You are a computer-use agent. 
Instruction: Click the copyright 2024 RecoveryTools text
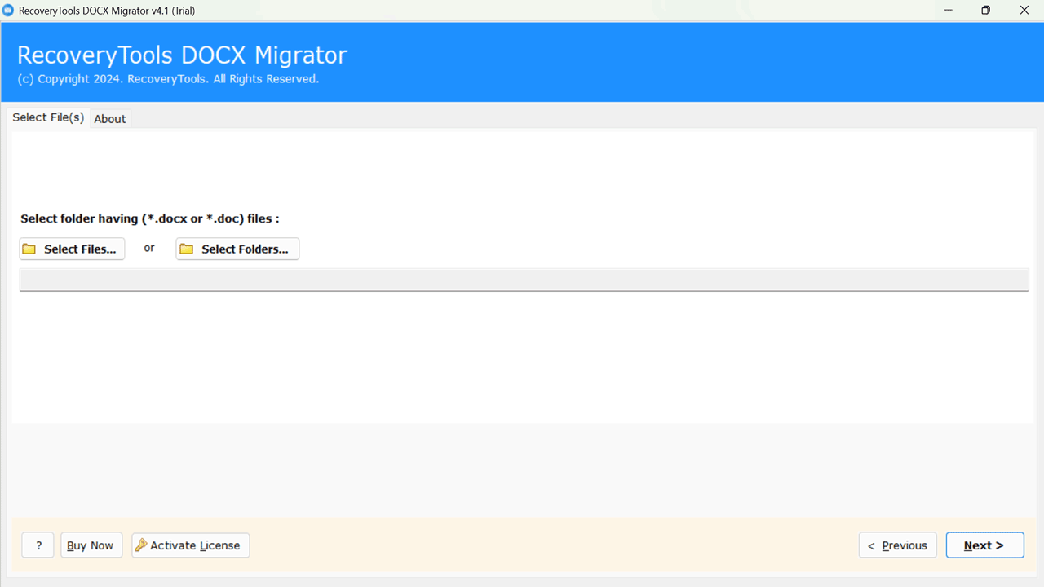click(x=168, y=79)
